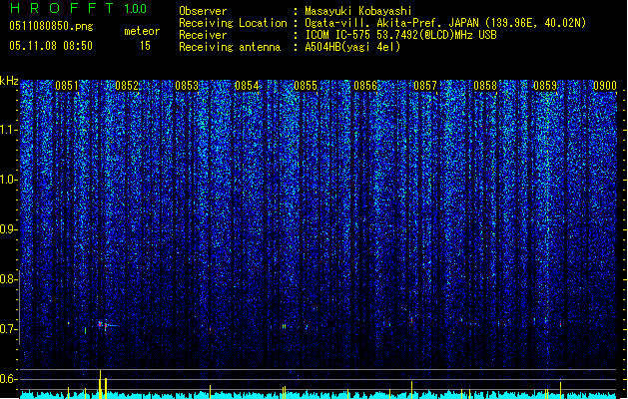Click the "Observer" field label
Viewport: 628px width, 399px height.
(203, 11)
